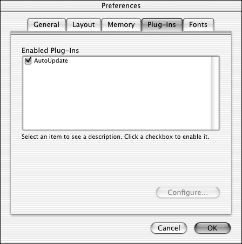Switch to the General tab
Viewport: 242px width, 244px height.
(x=46, y=25)
